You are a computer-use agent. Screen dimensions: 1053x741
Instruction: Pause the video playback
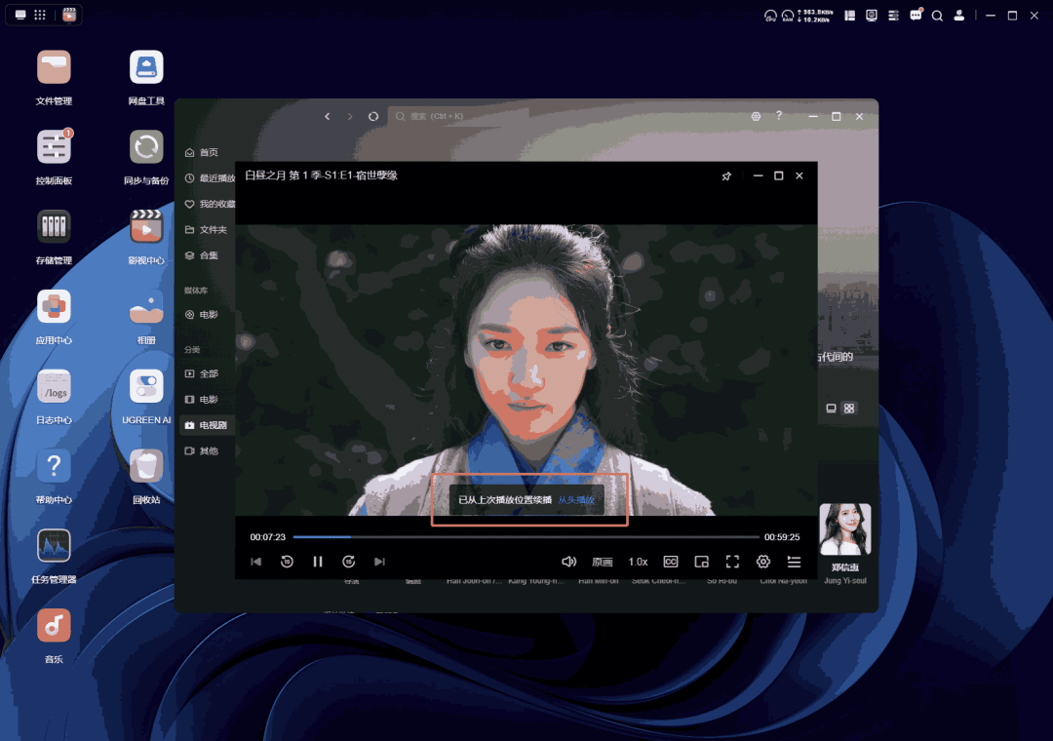point(318,562)
